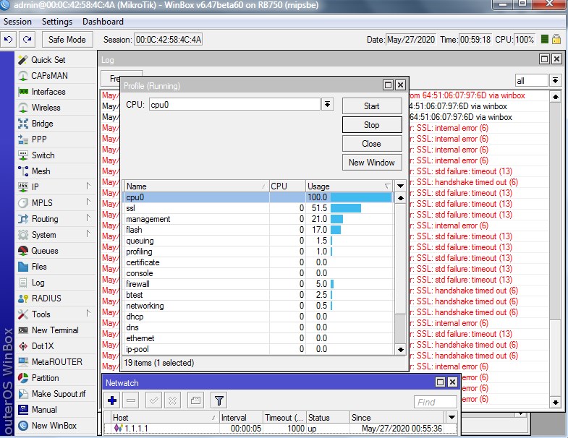568x438 pixels.
Task: Click Profile list vertical scrollbar
Action: point(400,275)
